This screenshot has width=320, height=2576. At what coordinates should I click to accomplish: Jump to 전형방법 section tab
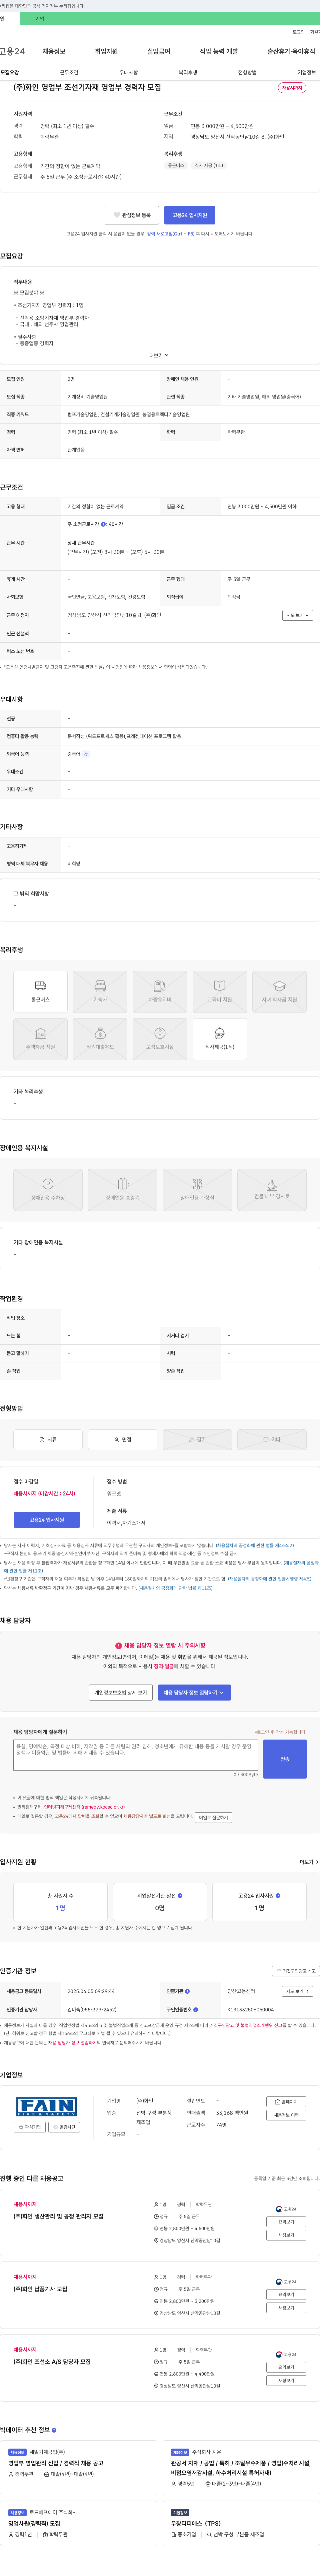pos(247,72)
